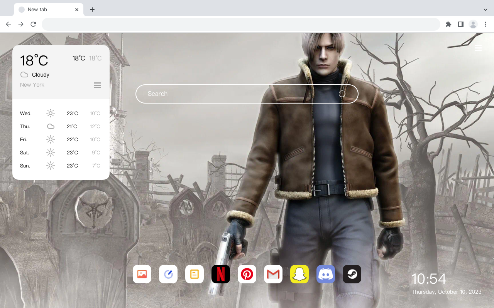Open the Photos wallpaper shortcut icon

(x=142, y=274)
